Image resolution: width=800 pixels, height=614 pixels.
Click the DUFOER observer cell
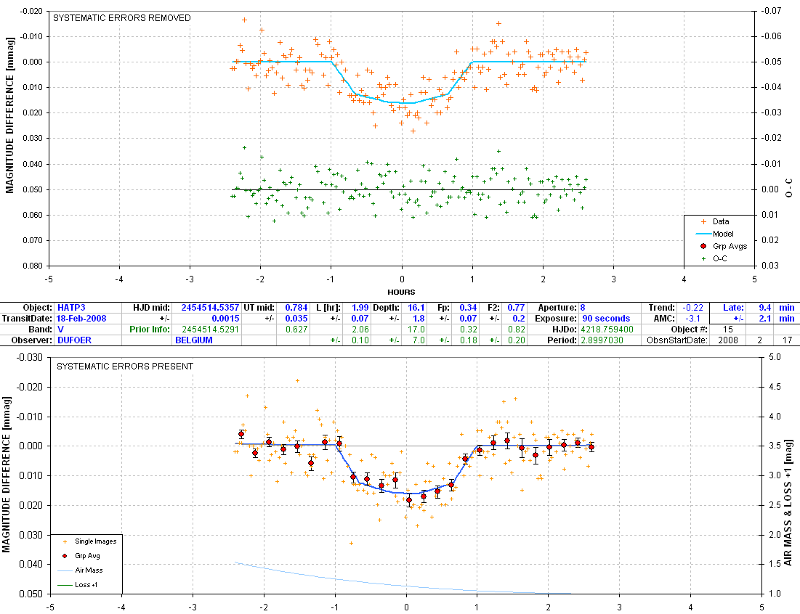click(x=71, y=340)
